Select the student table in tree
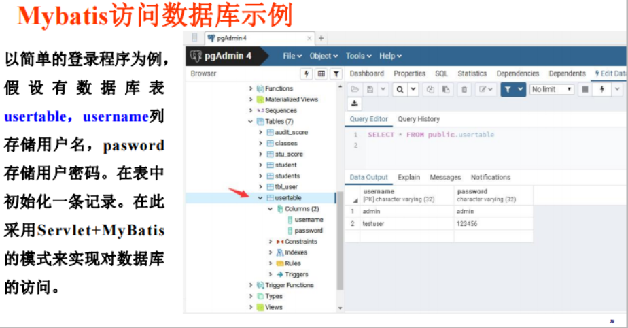This screenshot has height=328, width=628. [285, 165]
